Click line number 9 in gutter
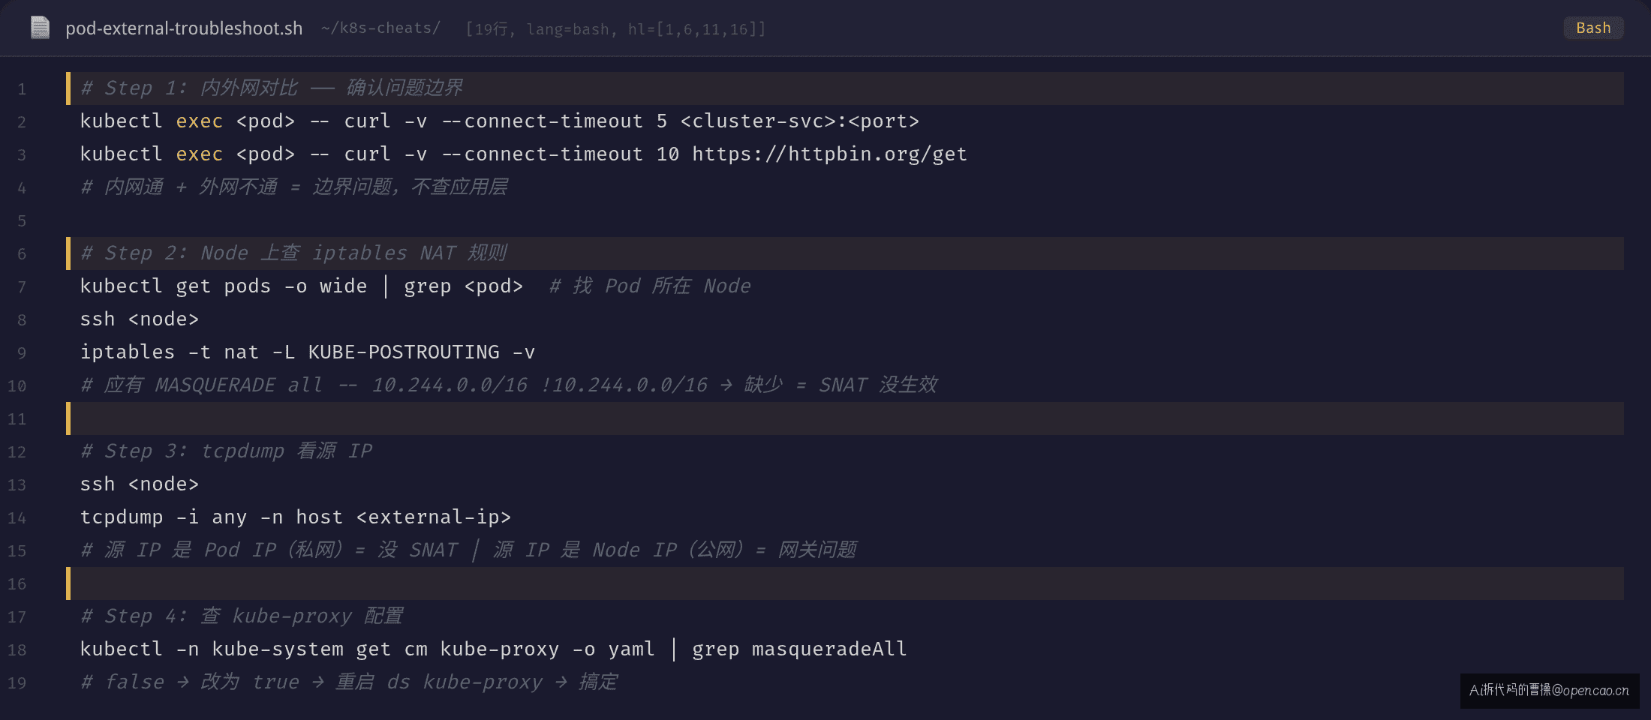The width and height of the screenshot is (1651, 720). click(22, 353)
